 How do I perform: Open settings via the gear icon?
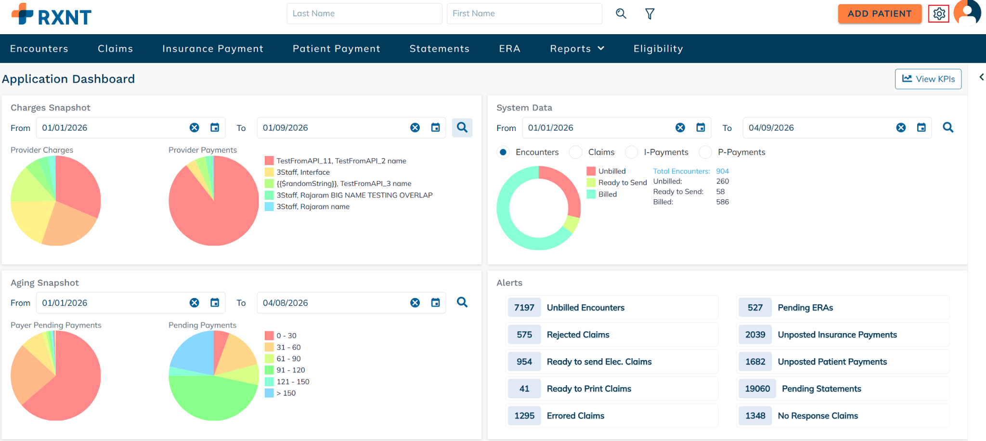point(938,14)
